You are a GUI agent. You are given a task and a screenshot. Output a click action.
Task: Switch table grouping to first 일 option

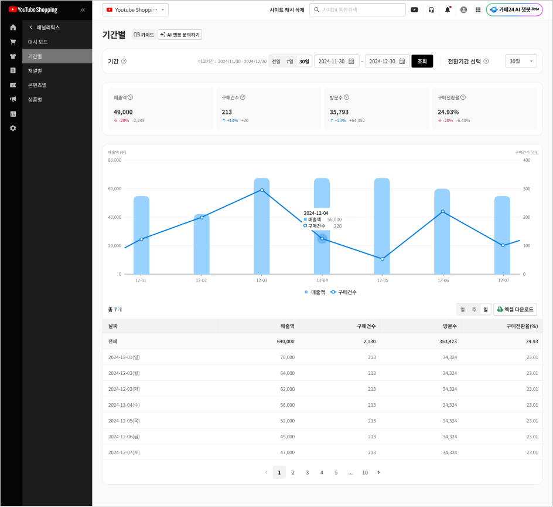pyautogui.click(x=463, y=309)
